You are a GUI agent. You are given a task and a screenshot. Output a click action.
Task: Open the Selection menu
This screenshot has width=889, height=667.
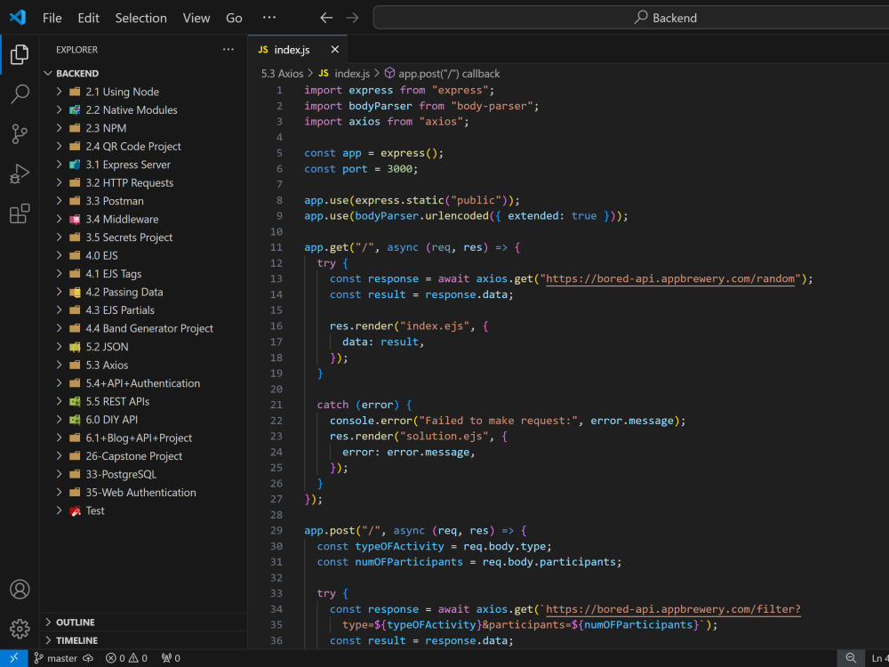[141, 18]
